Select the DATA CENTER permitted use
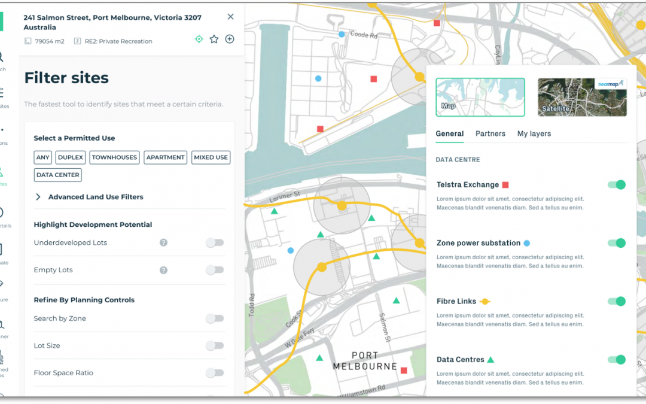 coord(57,175)
